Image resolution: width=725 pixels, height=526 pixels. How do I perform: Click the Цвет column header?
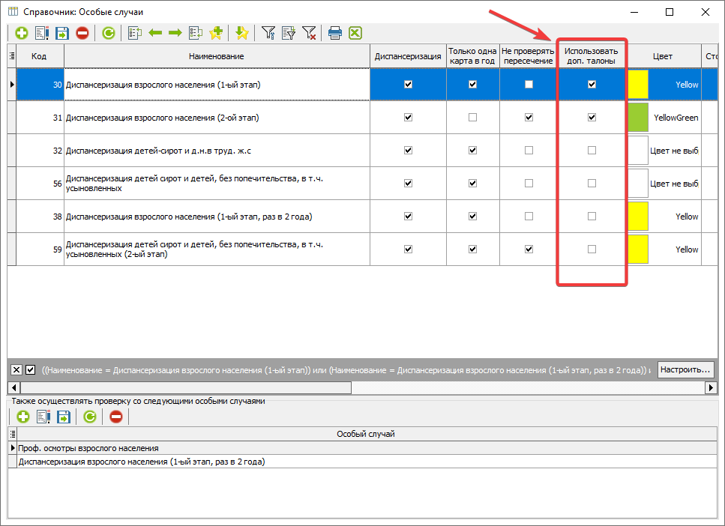663,56
